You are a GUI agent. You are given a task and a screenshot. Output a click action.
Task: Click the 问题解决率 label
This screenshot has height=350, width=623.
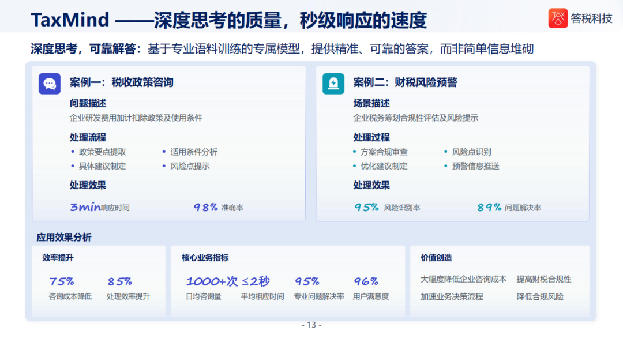pyautogui.click(x=523, y=208)
